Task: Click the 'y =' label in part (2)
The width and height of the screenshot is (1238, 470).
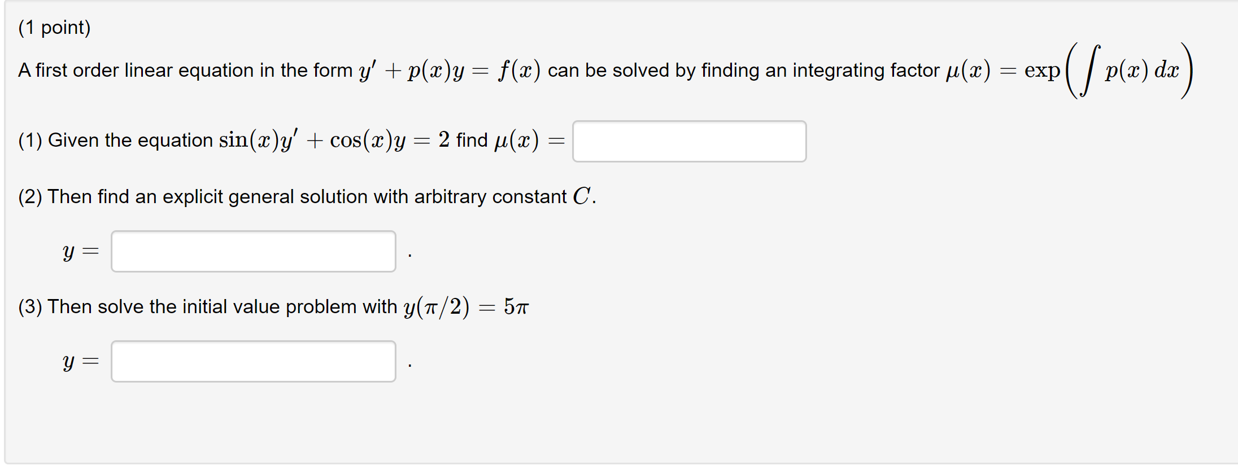Action: 81,251
